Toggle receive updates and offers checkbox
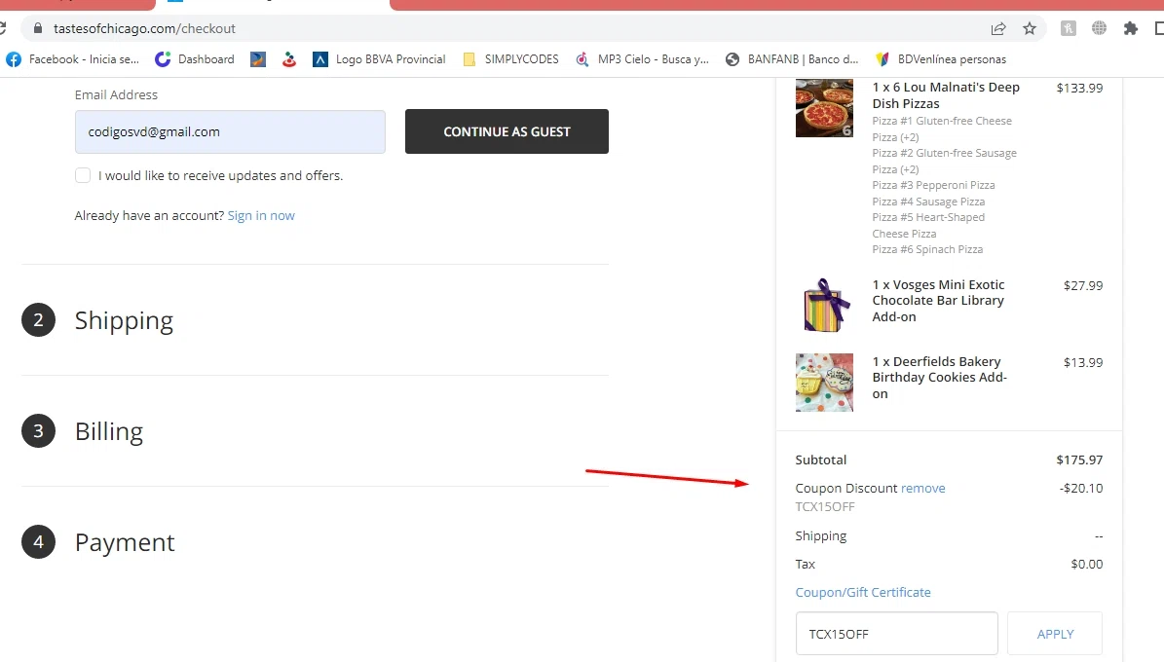Screen dimensions: 1164x662 pyautogui.click(x=83, y=175)
